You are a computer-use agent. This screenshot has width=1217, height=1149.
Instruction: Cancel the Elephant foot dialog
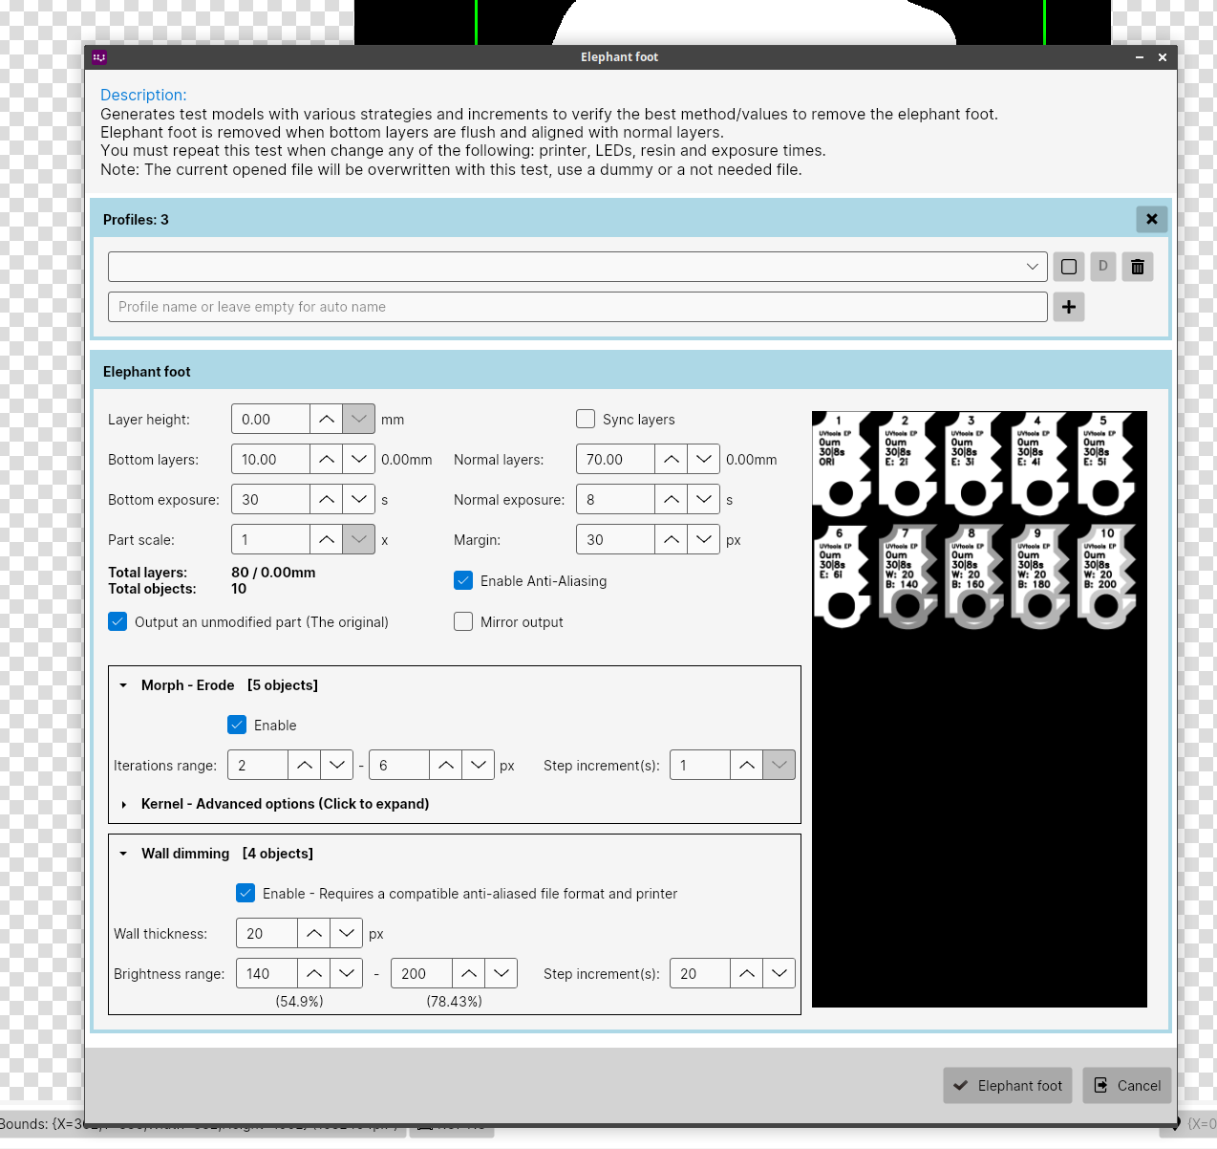coord(1126,1086)
